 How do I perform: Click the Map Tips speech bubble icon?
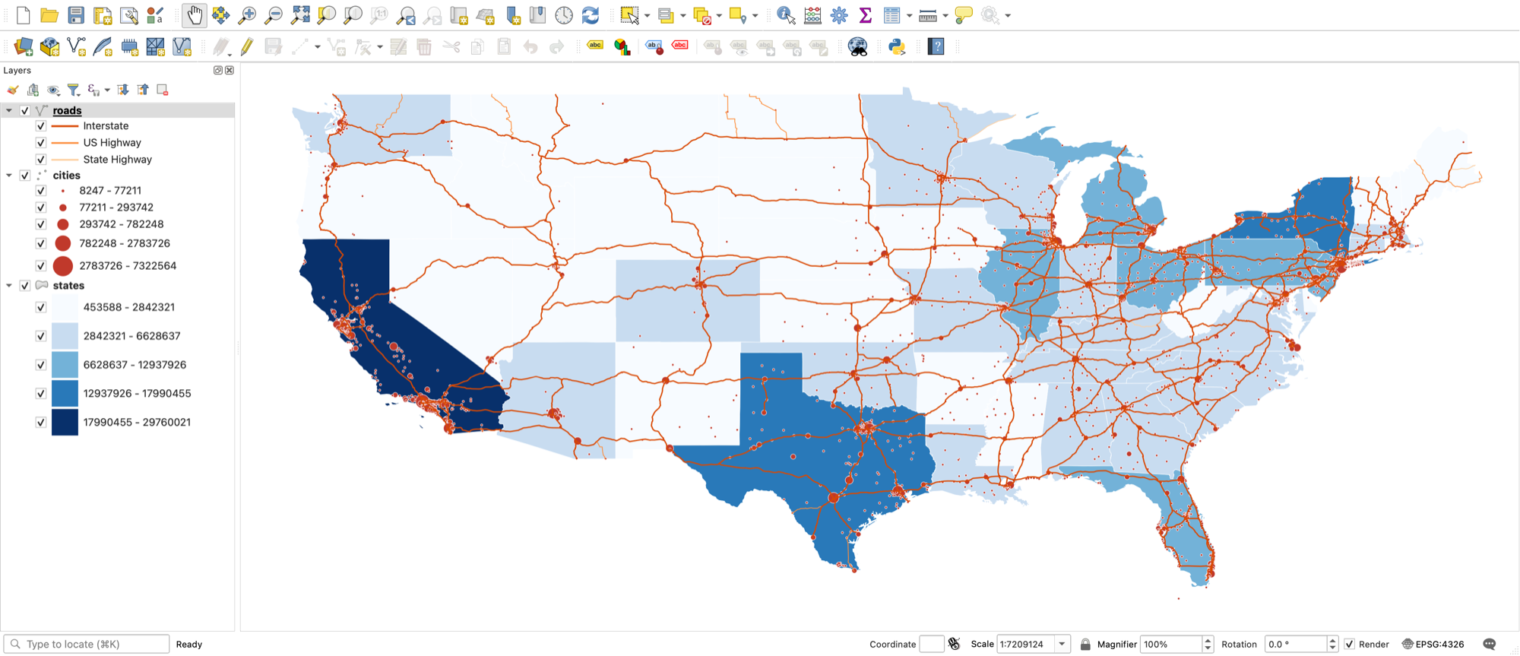point(964,15)
